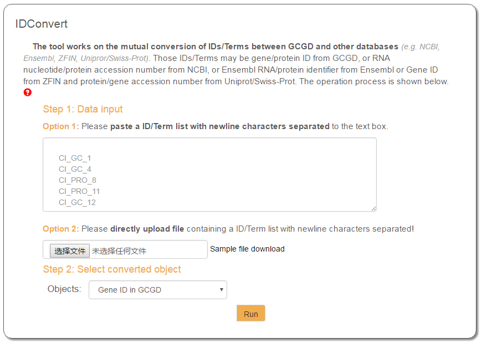The height and width of the screenshot is (343, 482).
Task: Click the Option 1 label
Action: click(61, 126)
